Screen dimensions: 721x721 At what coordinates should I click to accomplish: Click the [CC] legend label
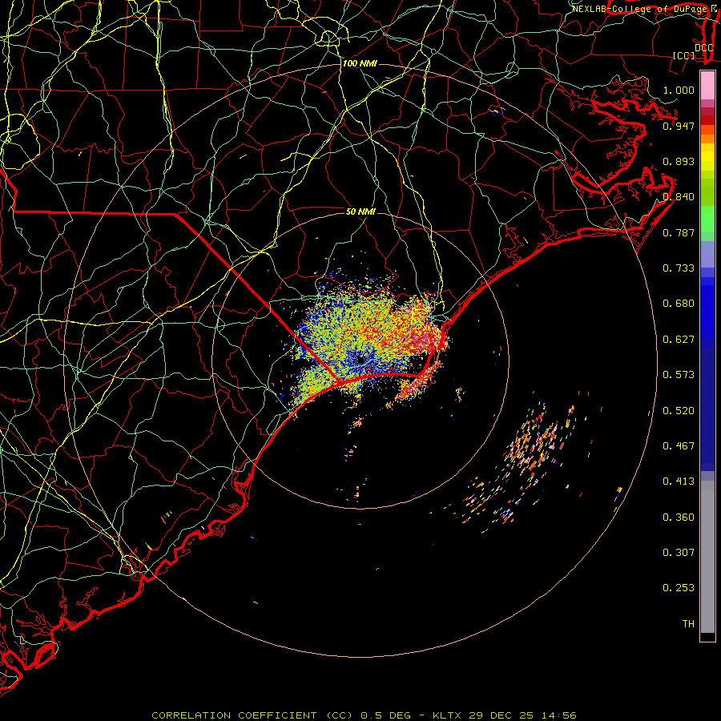683,55
